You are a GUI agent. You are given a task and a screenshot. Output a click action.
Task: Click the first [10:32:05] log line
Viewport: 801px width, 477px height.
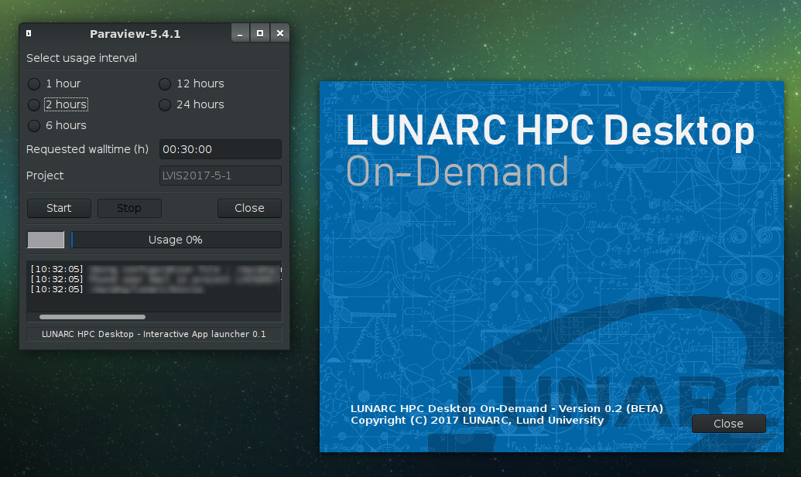pos(156,269)
